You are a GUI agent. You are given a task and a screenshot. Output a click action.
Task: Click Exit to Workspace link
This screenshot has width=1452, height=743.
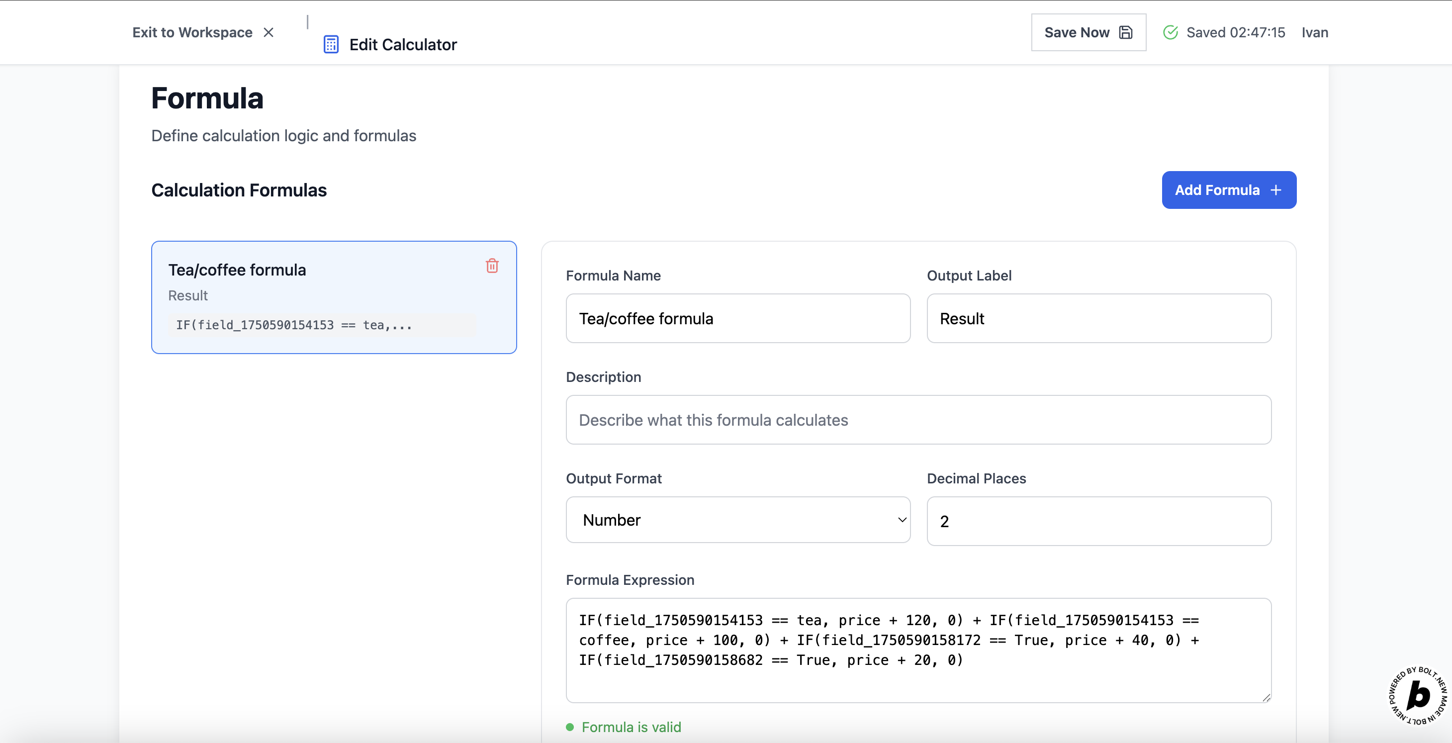coord(192,32)
